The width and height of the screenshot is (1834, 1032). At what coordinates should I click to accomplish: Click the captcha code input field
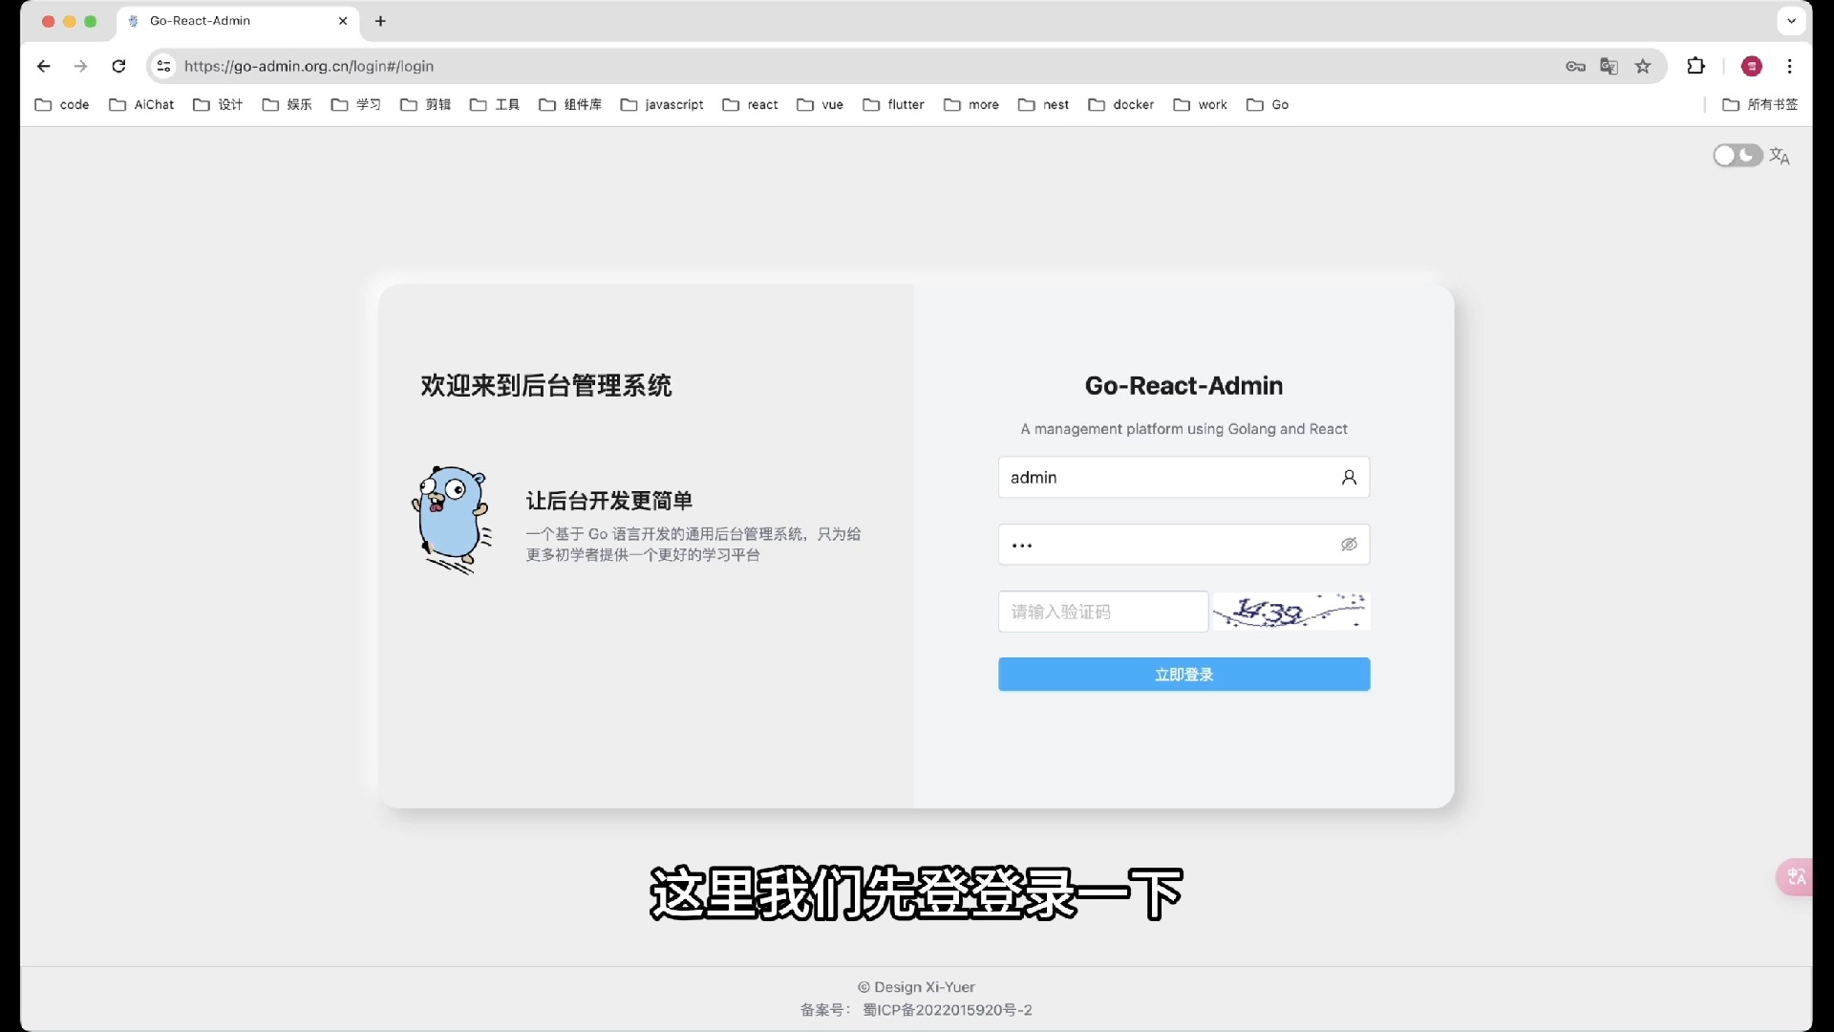click(x=1103, y=612)
